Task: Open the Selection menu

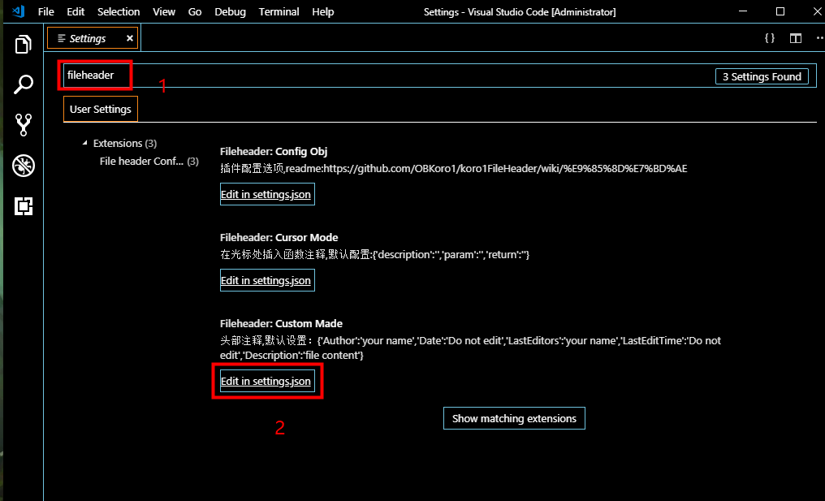Action: pyautogui.click(x=119, y=11)
